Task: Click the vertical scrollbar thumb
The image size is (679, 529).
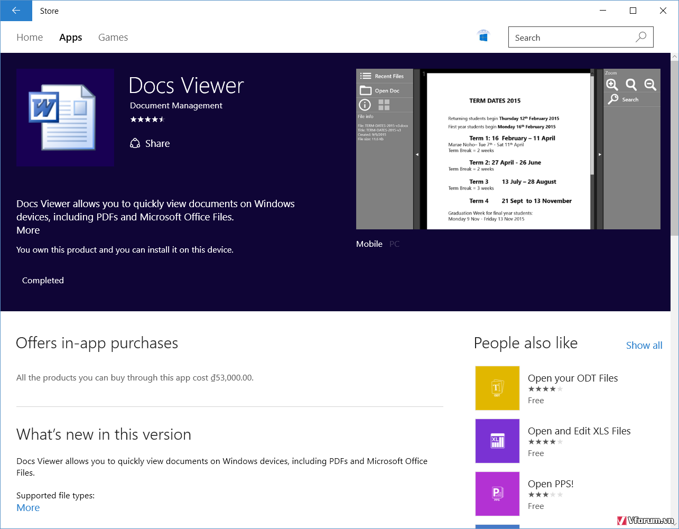Action: click(674, 148)
